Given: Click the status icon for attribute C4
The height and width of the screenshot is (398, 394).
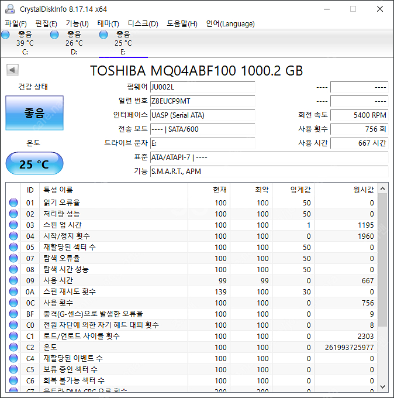Looking at the screenshot, I should click(13, 358).
